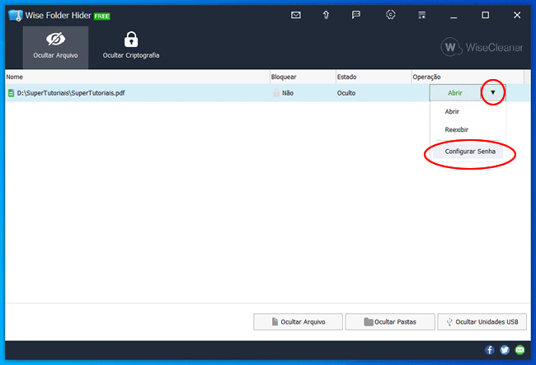Screen dimensions: 536x365
Task: Switch to the Ocultar Criptografia tab
Action: (x=130, y=46)
